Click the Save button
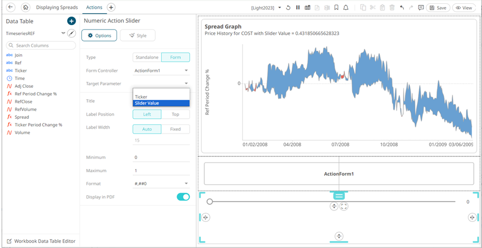The width and height of the screenshot is (482, 248). point(438,8)
